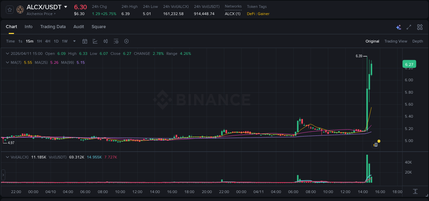Click the MA(7) indicator label
The height and width of the screenshot is (201, 429).
coord(16,62)
